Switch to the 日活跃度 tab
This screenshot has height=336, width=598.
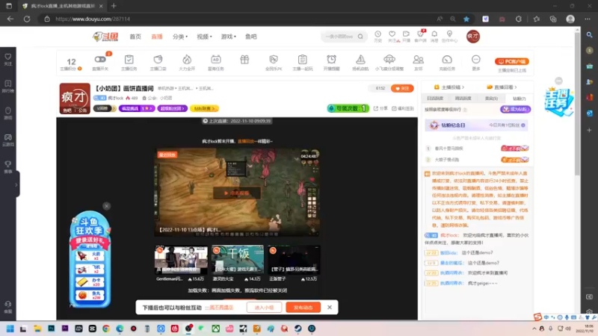tap(435, 99)
